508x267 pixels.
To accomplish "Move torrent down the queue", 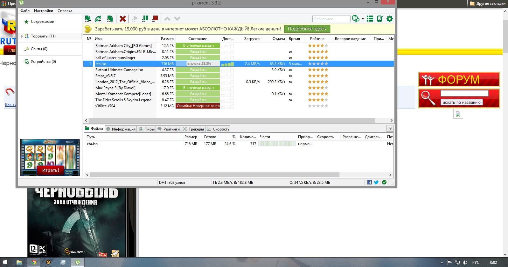I will pos(177,19).
